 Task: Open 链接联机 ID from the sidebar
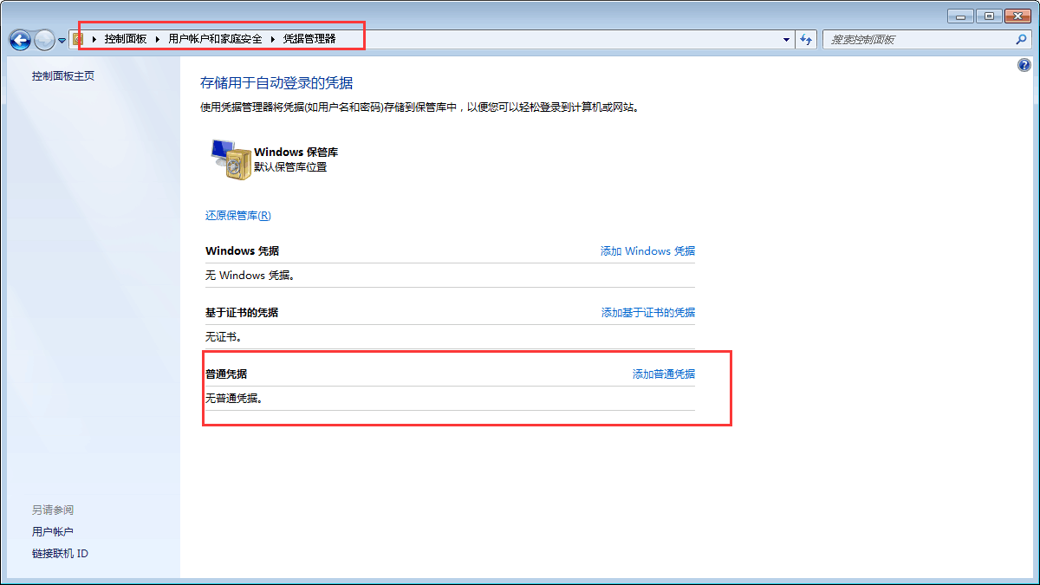pos(60,553)
